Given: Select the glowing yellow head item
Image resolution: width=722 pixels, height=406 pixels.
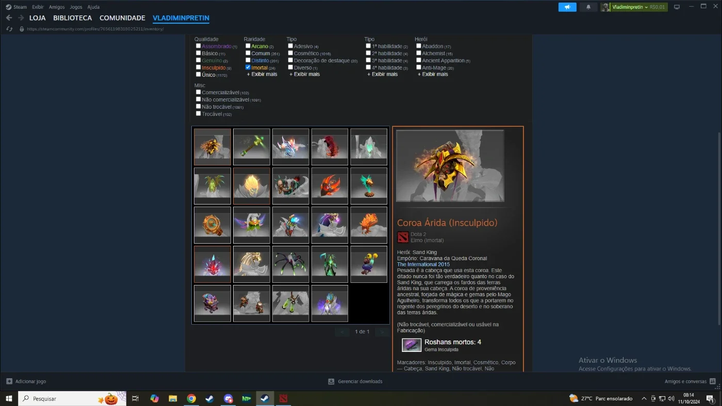Looking at the screenshot, I should [252, 186].
